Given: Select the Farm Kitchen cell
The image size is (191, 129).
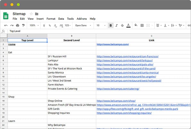Looking at the screenshot, I should [x=72, y=85].
